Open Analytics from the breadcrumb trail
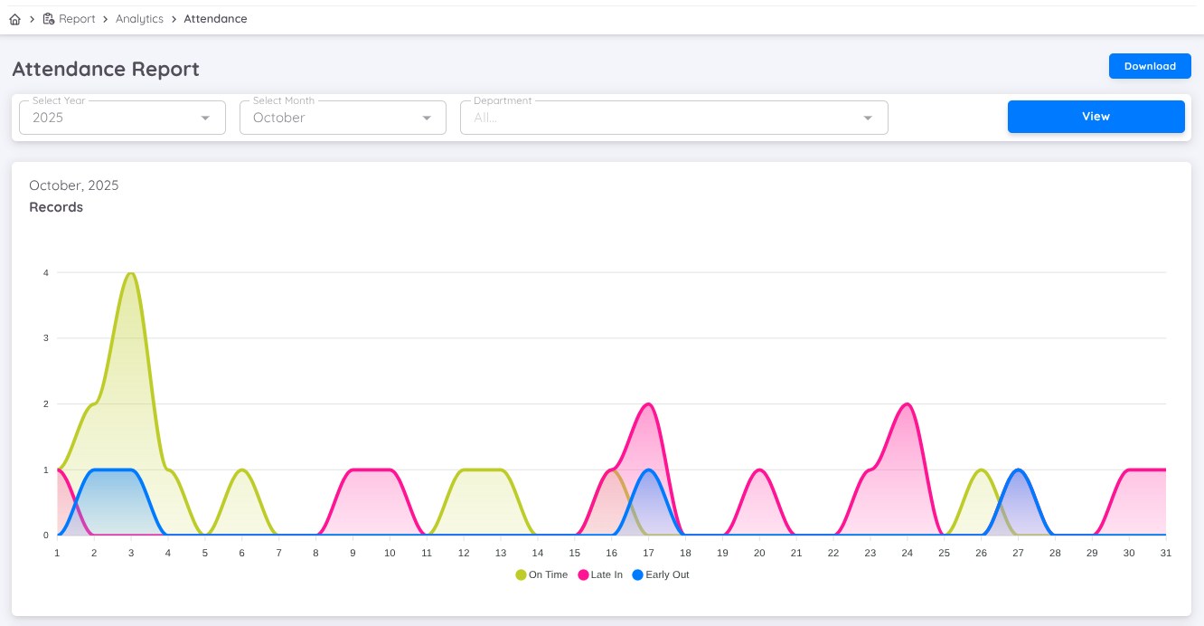The width and height of the screenshot is (1204, 626). pos(139,18)
